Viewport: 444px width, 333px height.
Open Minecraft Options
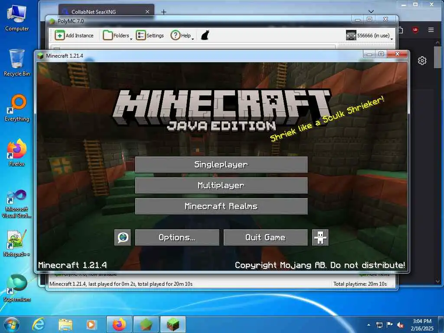tap(177, 237)
